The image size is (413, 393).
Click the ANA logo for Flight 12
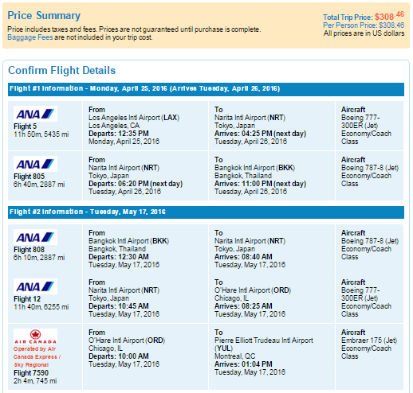[35, 286]
